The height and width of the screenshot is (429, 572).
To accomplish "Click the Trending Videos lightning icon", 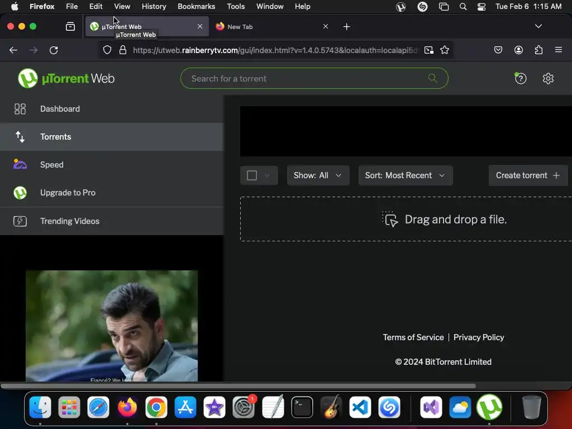I will point(20,221).
